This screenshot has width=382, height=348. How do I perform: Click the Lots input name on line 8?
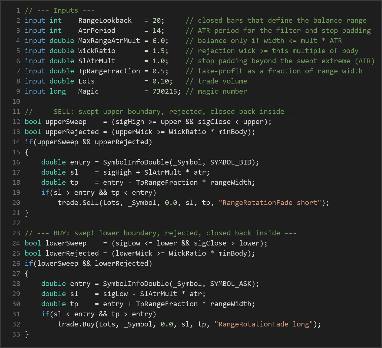coord(87,81)
